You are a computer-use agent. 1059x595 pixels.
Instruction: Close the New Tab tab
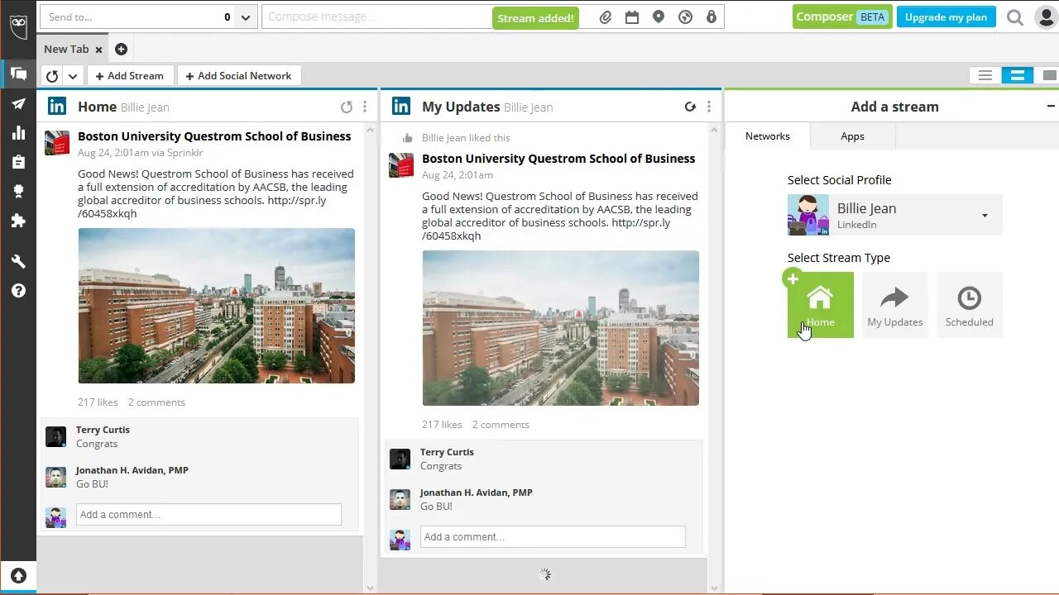[x=98, y=50]
